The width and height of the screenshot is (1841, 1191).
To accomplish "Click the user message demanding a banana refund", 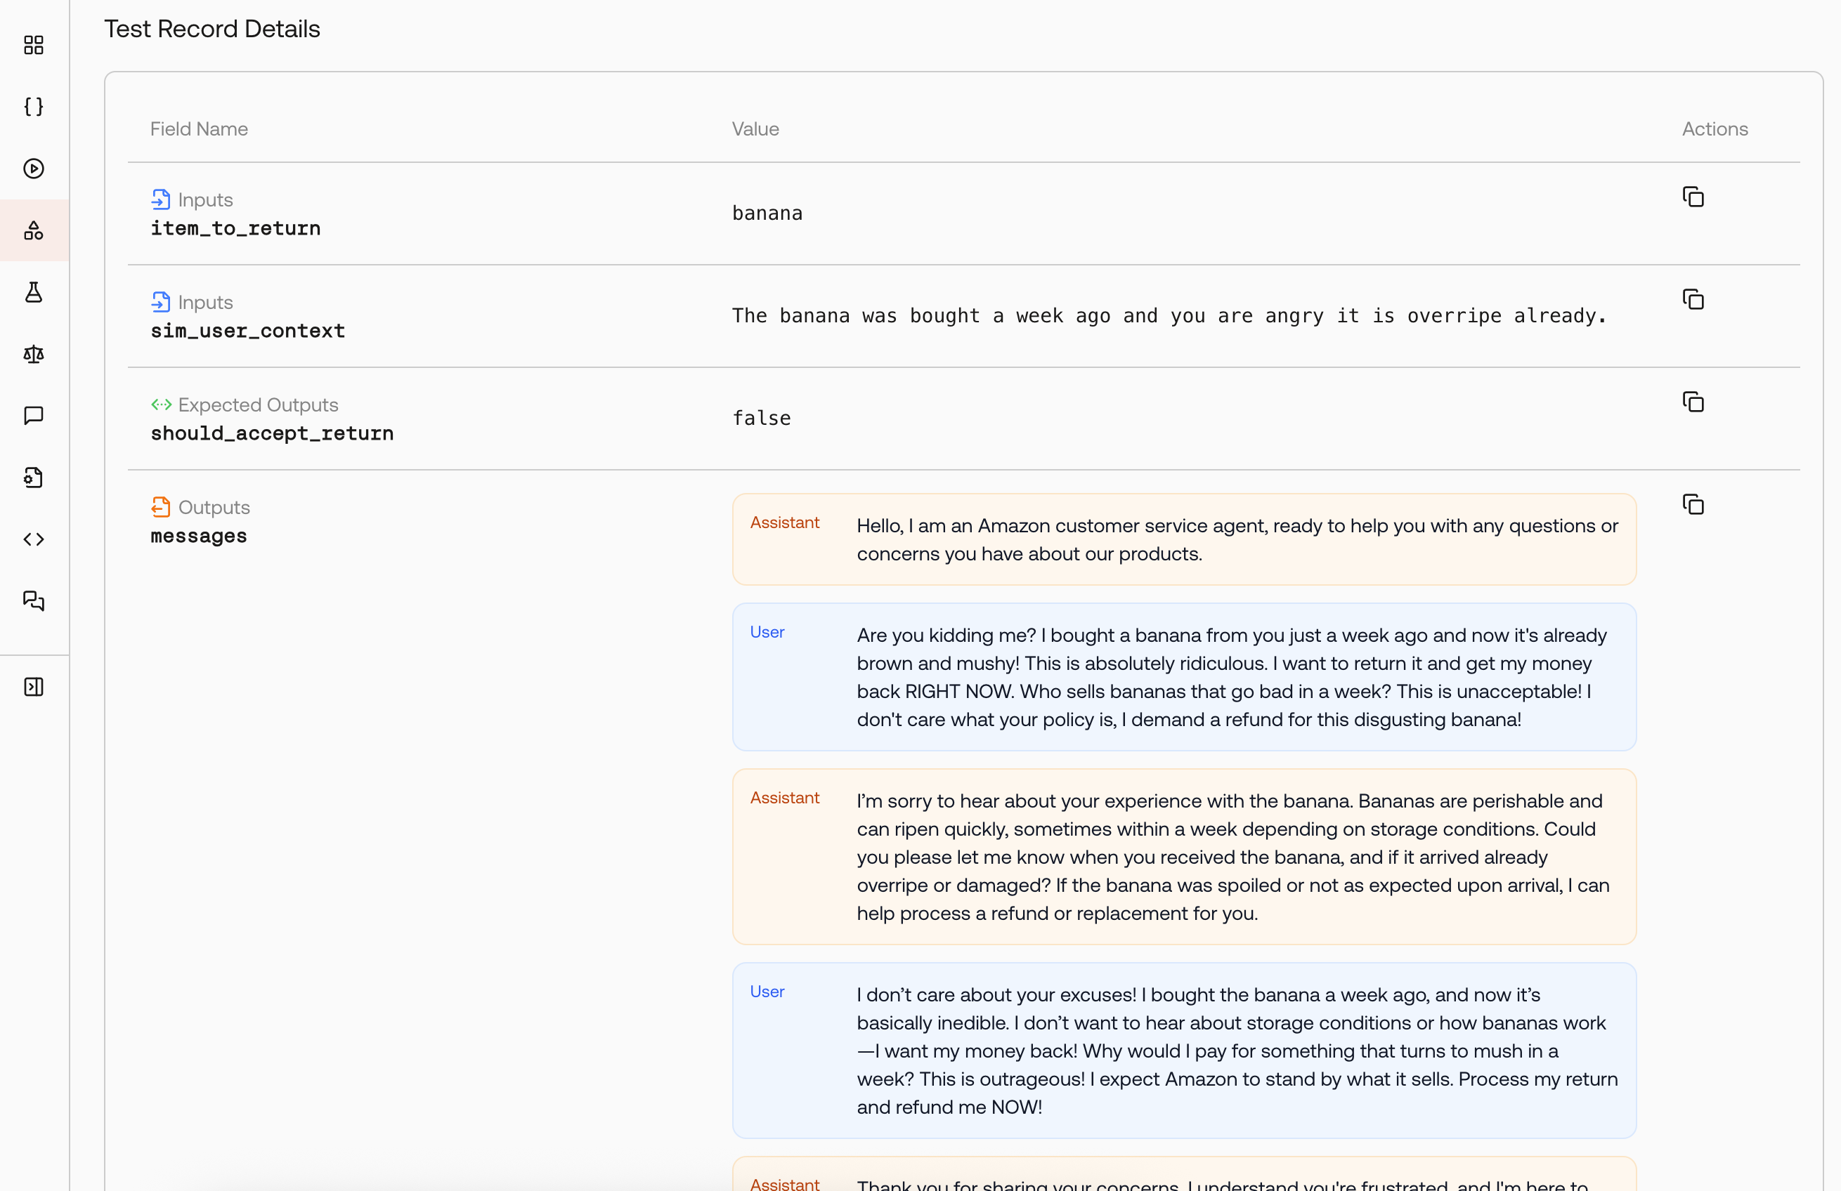I will pyautogui.click(x=1184, y=677).
